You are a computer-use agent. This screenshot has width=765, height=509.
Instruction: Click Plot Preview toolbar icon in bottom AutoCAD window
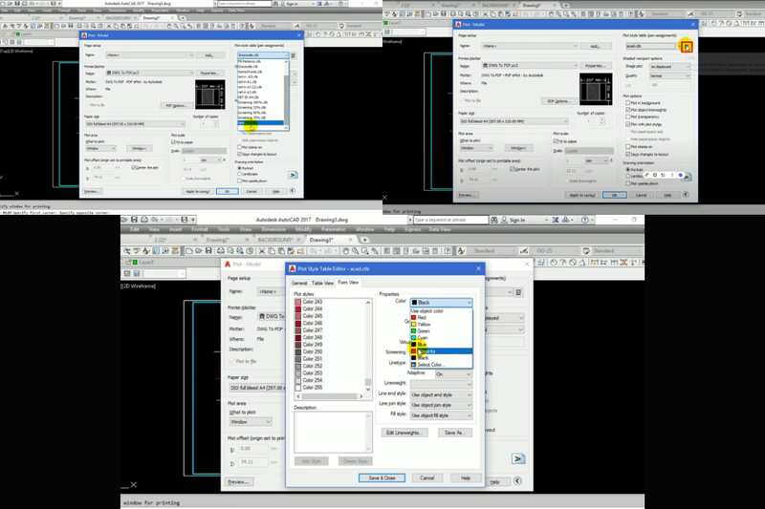click(x=230, y=251)
